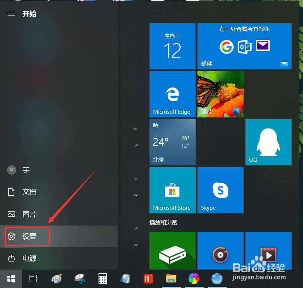Open the notepad icon on the taskbar

coord(125,279)
